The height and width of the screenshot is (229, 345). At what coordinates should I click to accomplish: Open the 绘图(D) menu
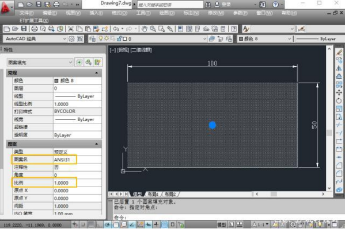tap(167, 13)
